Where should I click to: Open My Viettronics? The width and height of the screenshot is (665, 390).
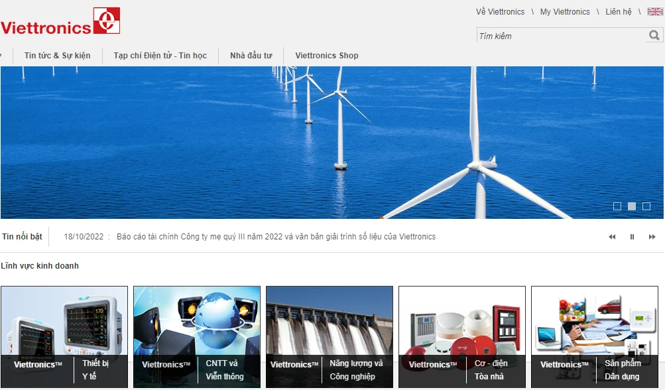pos(564,11)
